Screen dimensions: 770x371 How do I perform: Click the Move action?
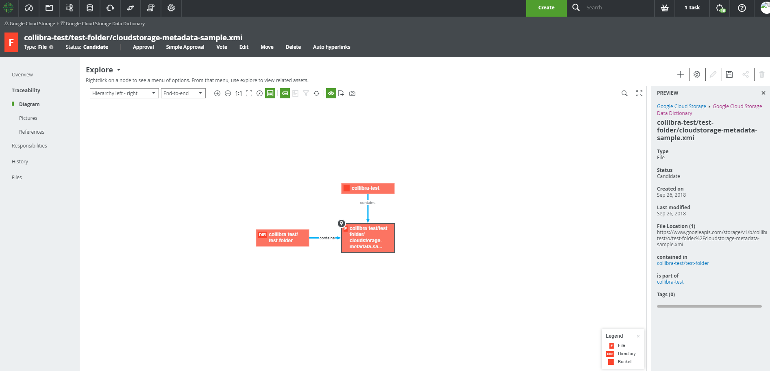click(267, 47)
